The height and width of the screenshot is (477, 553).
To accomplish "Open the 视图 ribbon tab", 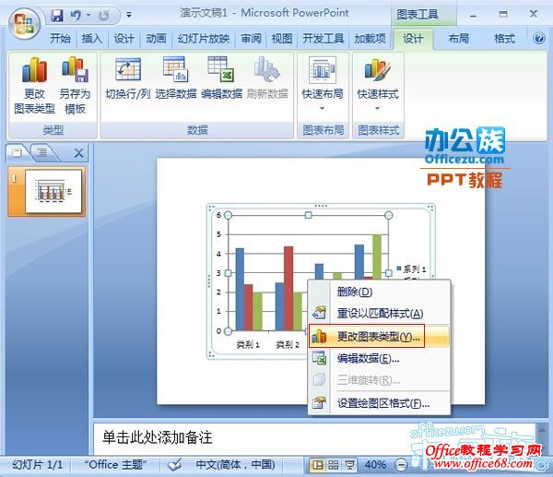I will 282,38.
